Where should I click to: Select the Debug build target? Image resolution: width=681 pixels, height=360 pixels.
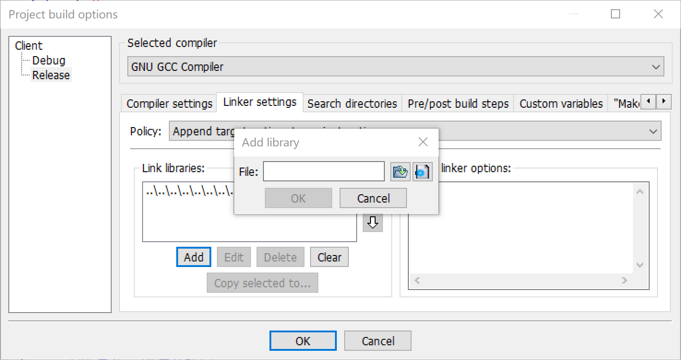click(48, 60)
